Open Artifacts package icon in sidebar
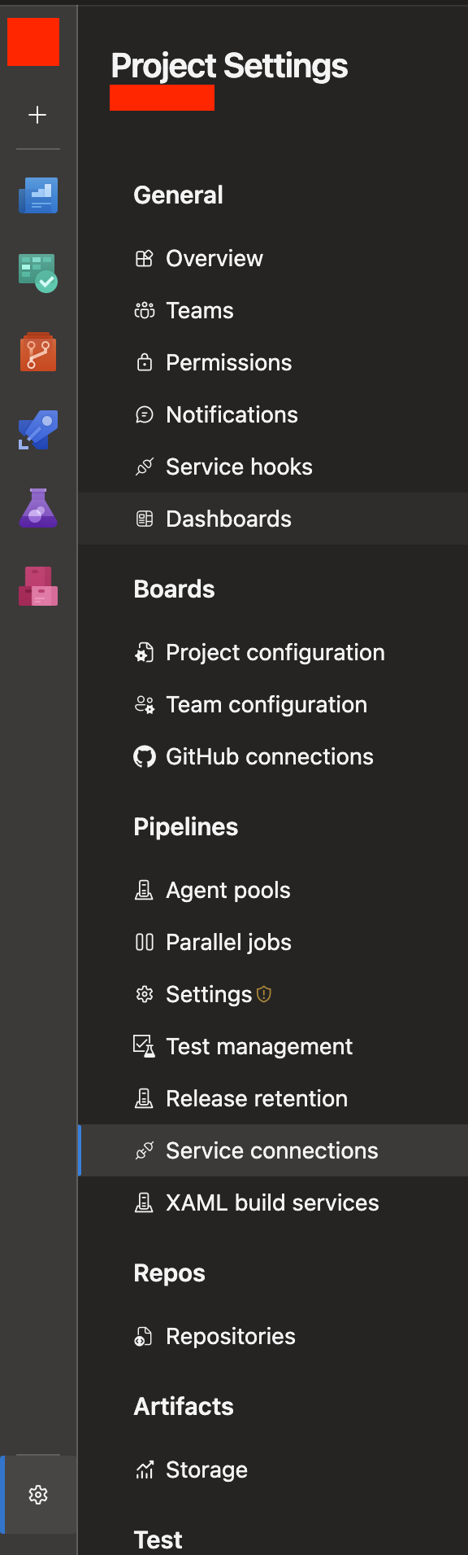Viewport: 468px width, 1555px height. [x=38, y=586]
